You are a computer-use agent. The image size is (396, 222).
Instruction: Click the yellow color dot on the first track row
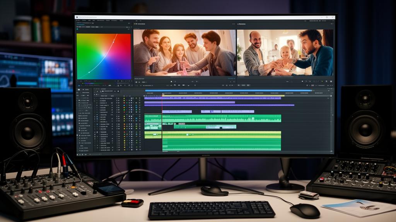pos(124,98)
